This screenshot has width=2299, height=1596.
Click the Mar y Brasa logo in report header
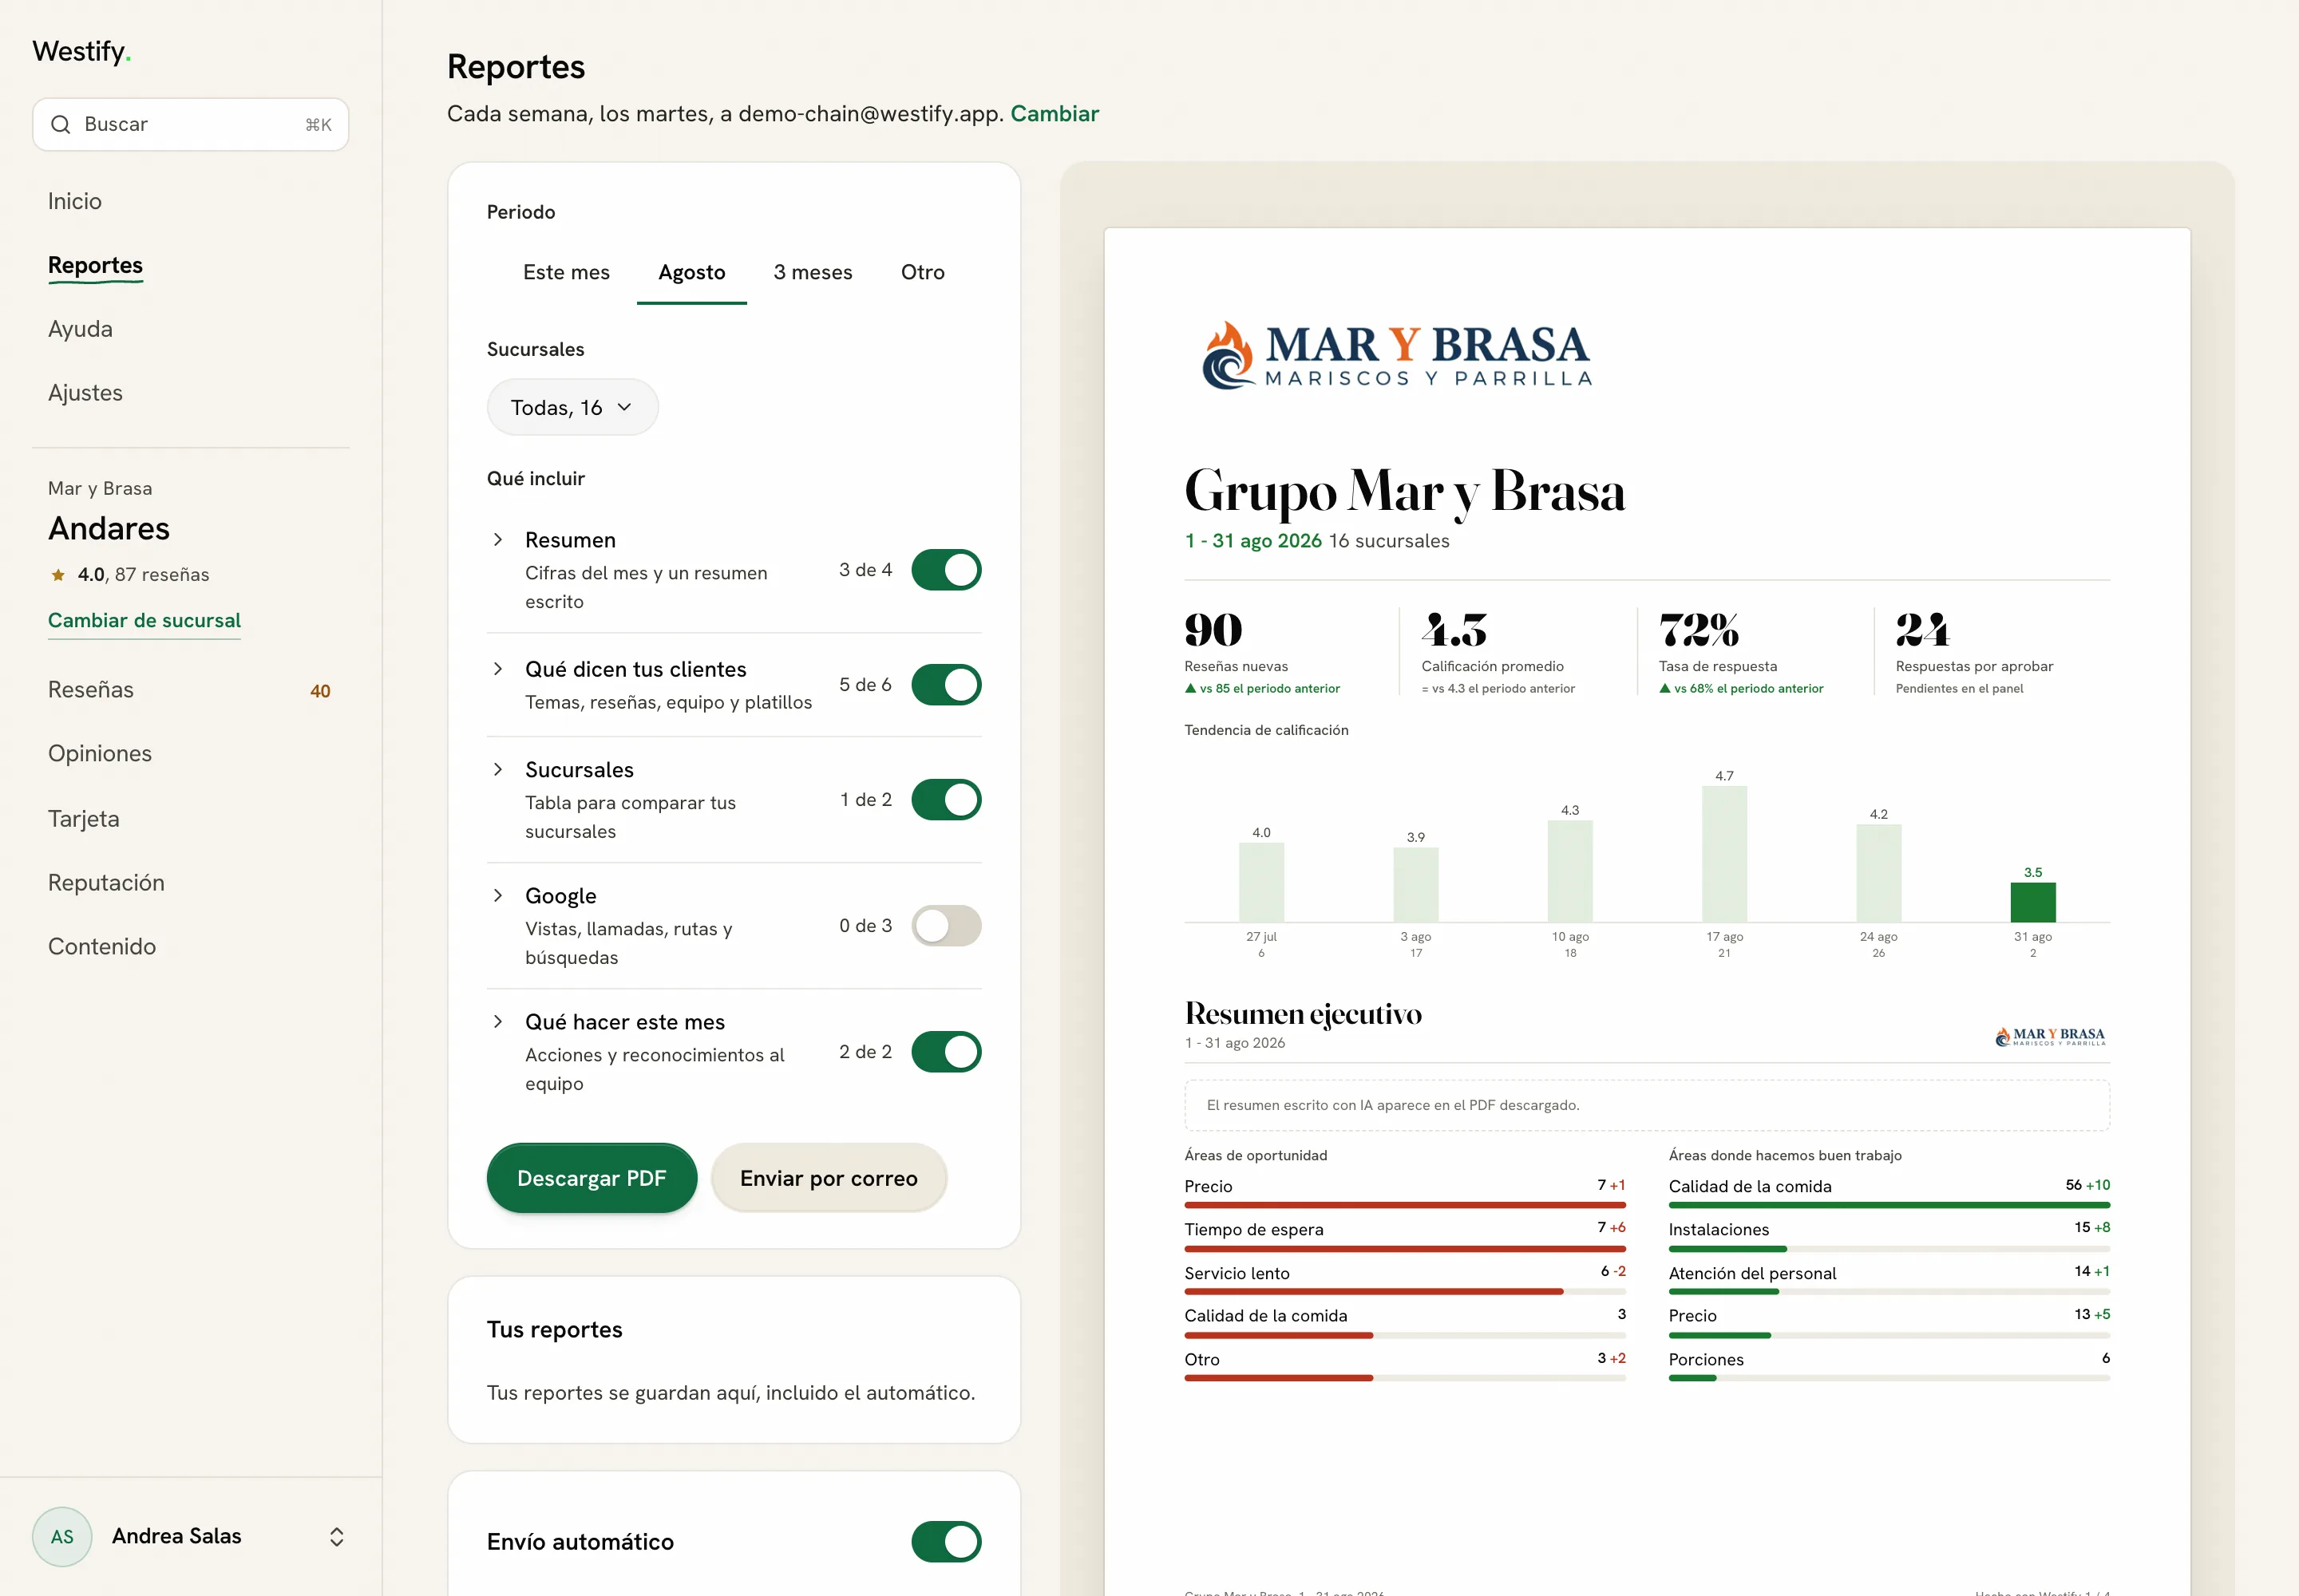[x=1397, y=355]
